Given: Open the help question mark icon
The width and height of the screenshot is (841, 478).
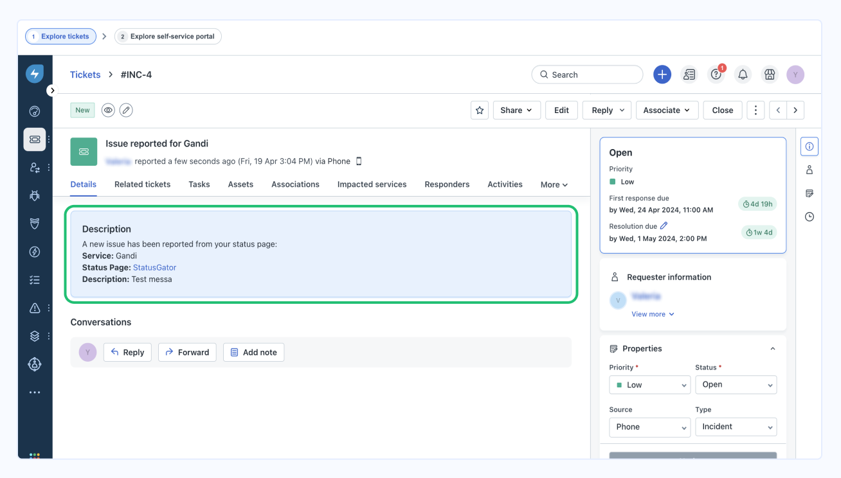Looking at the screenshot, I should tap(716, 75).
